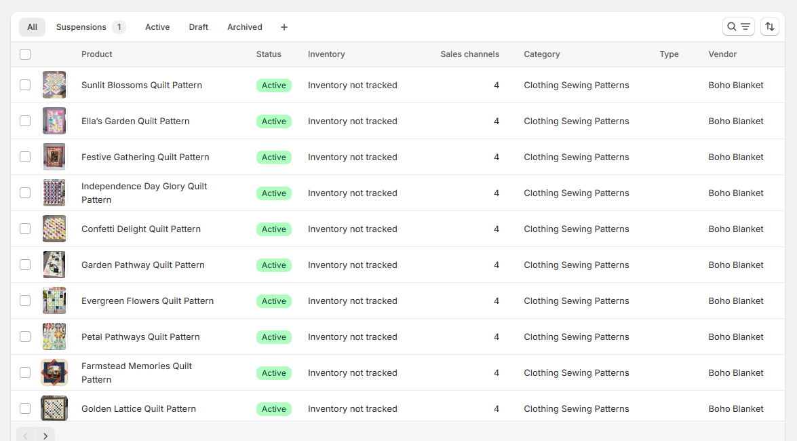Click the Vendor column header
797x441 pixels.
click(722, 54)
